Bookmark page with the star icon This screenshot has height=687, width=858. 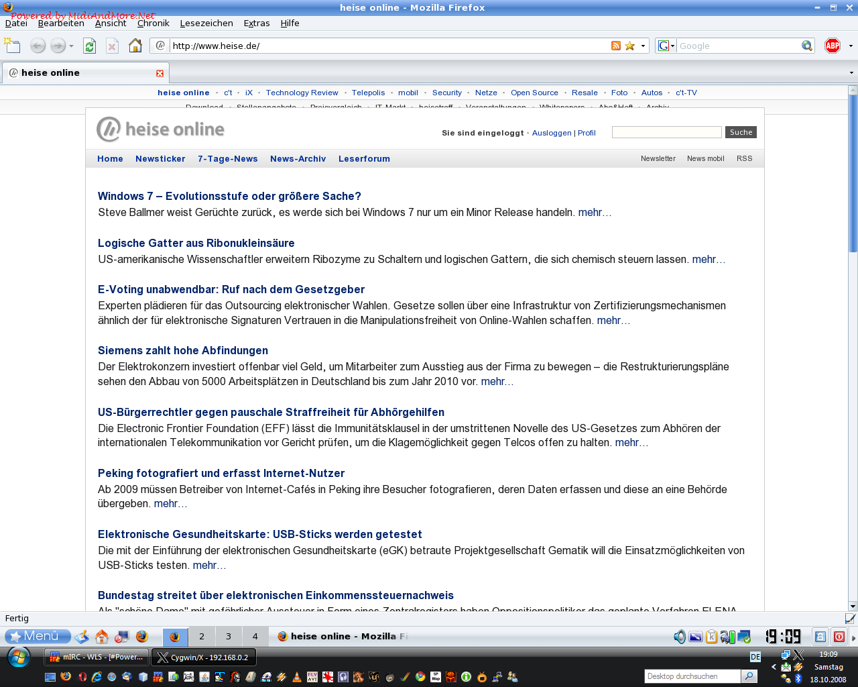629,46
